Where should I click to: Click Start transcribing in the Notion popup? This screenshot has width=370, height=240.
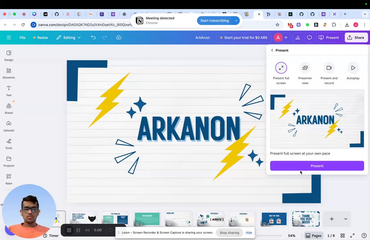pyautogui.click(x=214, y=21)
